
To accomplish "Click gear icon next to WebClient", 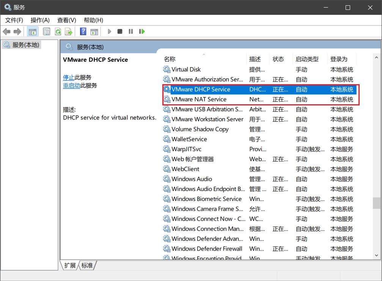I will pos(167,169).
